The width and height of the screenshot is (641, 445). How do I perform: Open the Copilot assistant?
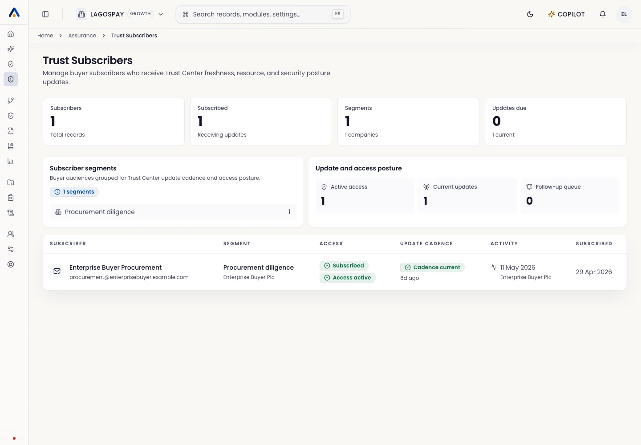566,14
